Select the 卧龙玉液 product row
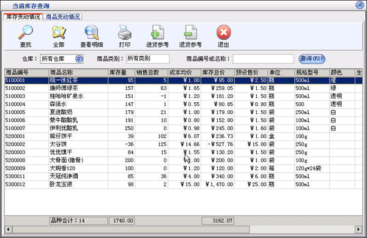This screenshot has height=238, width=367. click(x=183, y=184)
